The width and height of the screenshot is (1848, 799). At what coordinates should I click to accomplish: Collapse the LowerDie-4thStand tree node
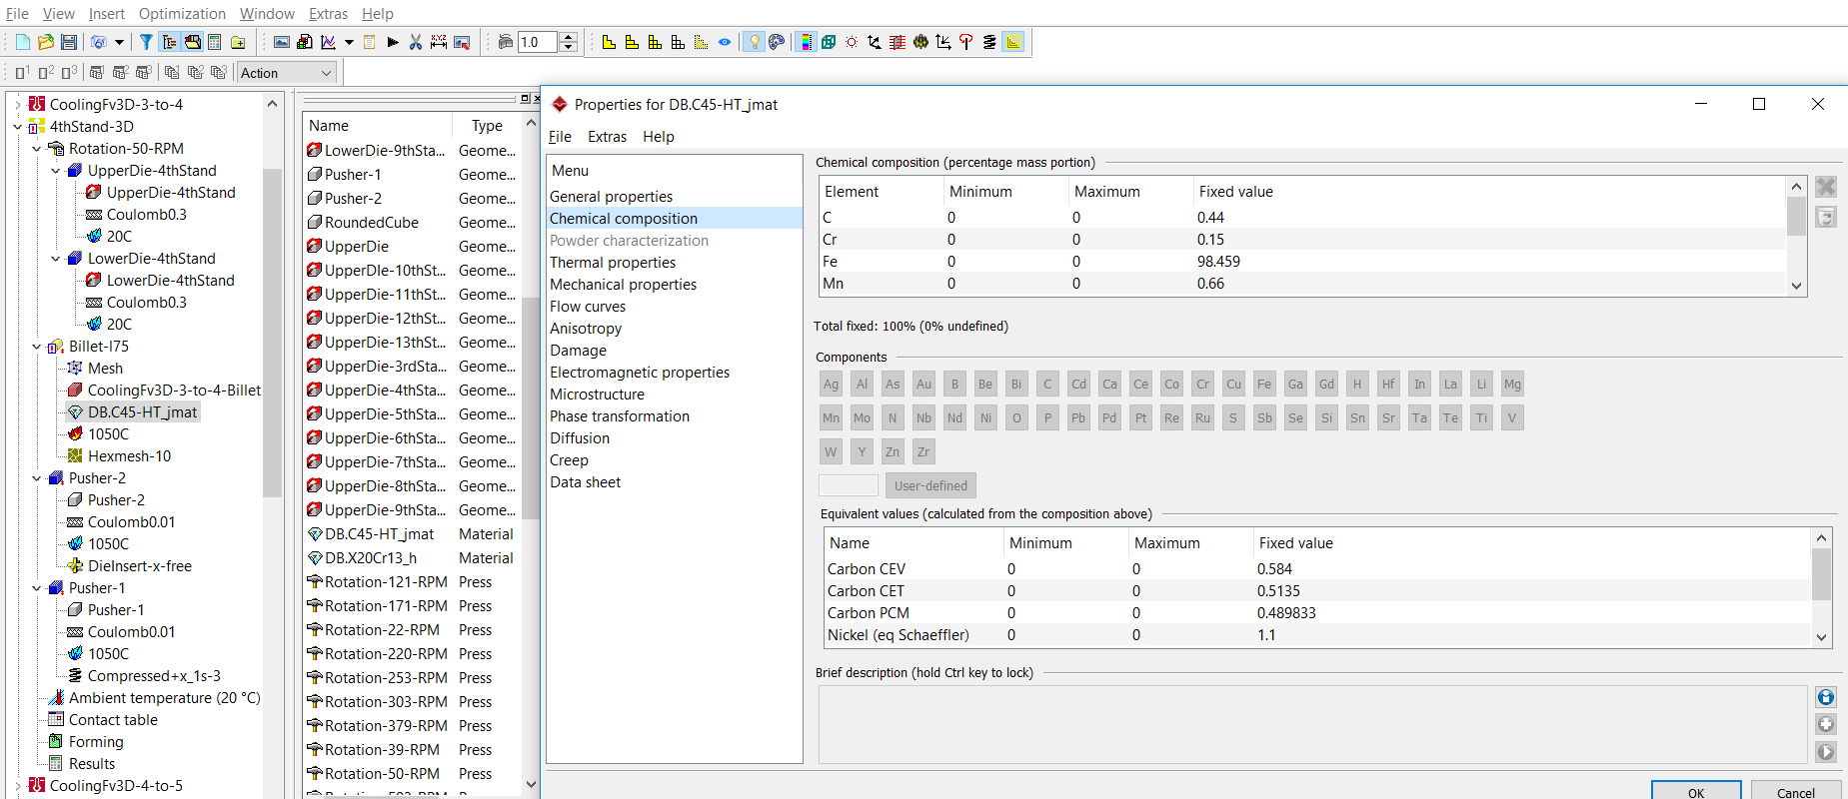(55, 259)
